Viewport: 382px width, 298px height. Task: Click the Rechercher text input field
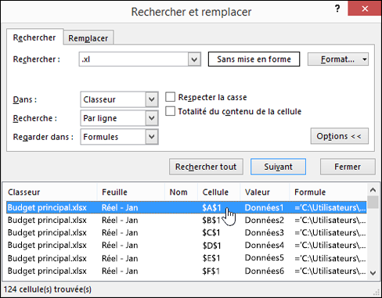point(133,59)
